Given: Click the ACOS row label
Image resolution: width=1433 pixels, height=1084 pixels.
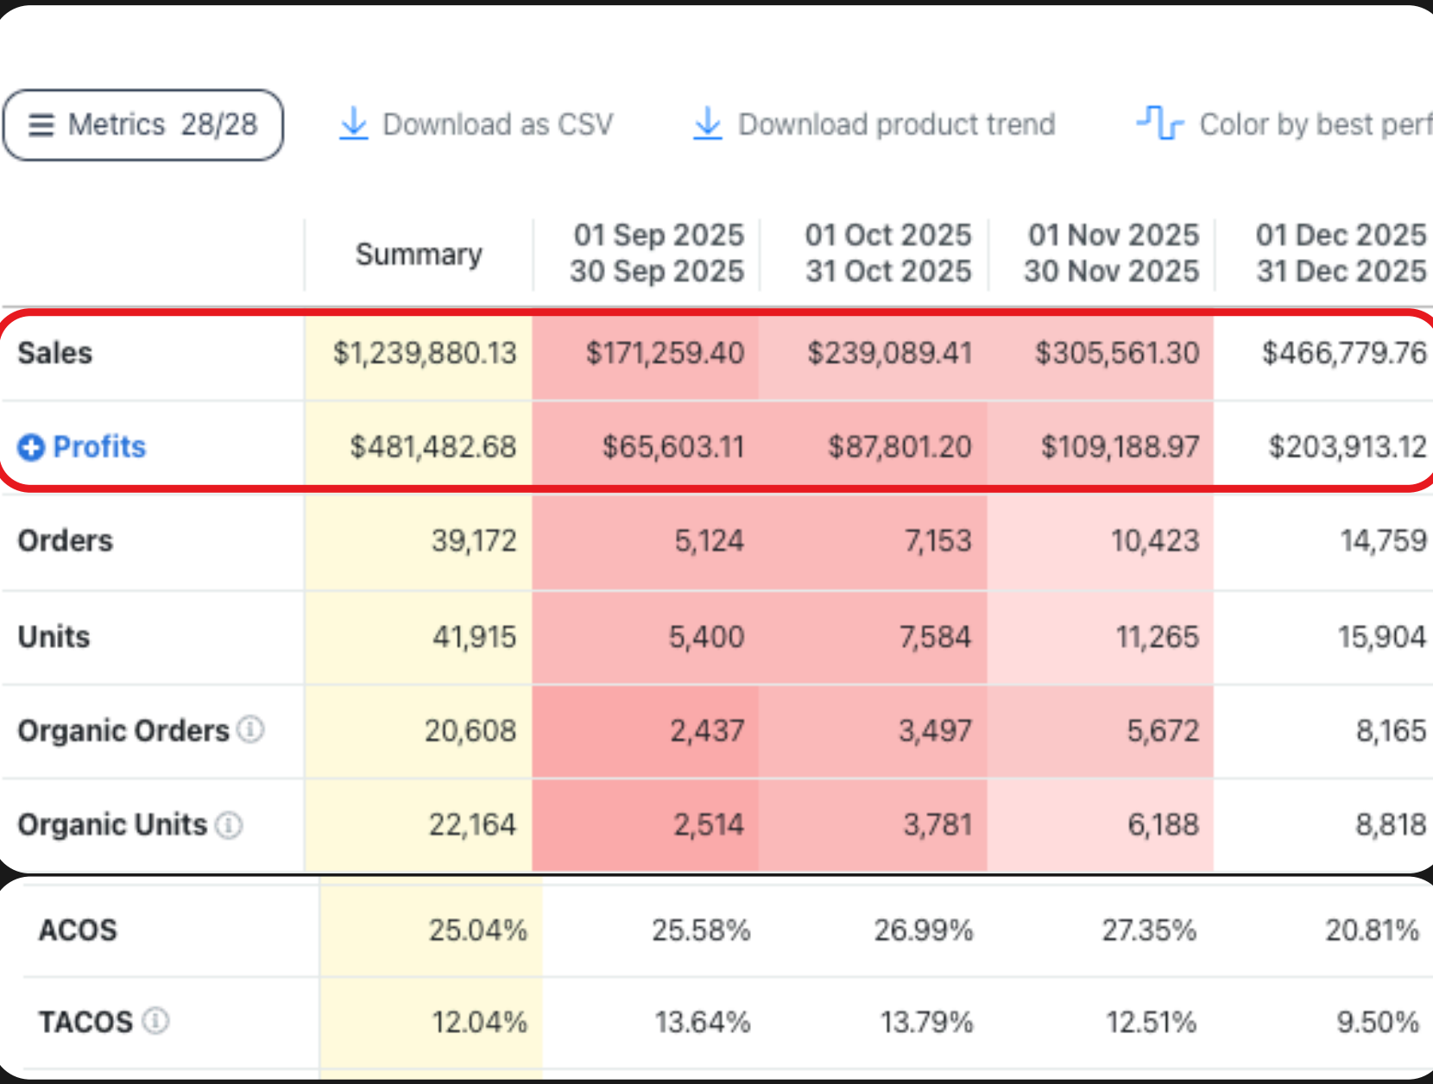Looking at the screenshot, I should (78, 930).
